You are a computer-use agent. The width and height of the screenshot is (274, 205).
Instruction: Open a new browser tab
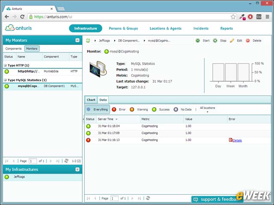pyautogui.click(x=61, y=9)
